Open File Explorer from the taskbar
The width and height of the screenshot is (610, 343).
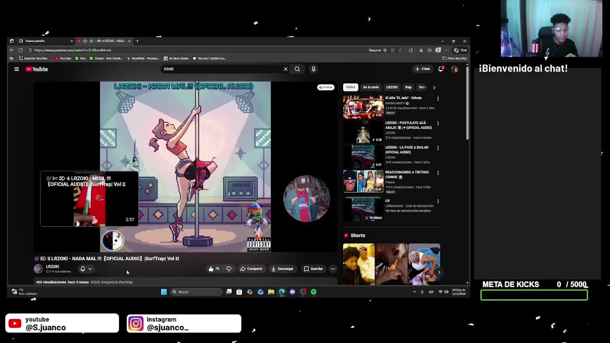coord(271,292)
